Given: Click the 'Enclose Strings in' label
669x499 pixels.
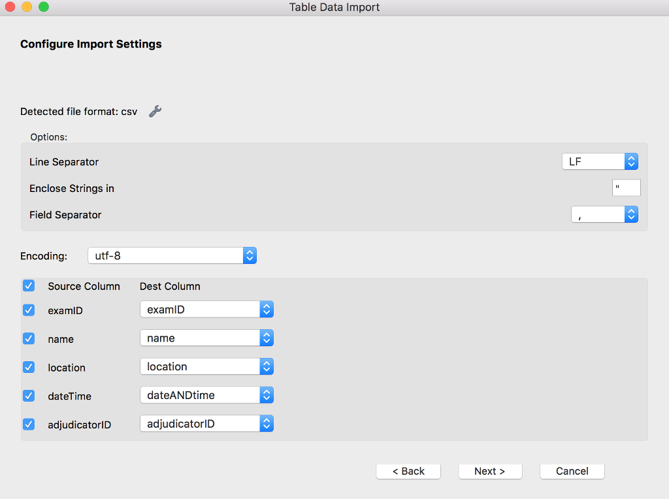Looking at the screenshot, I should [72, 189].
